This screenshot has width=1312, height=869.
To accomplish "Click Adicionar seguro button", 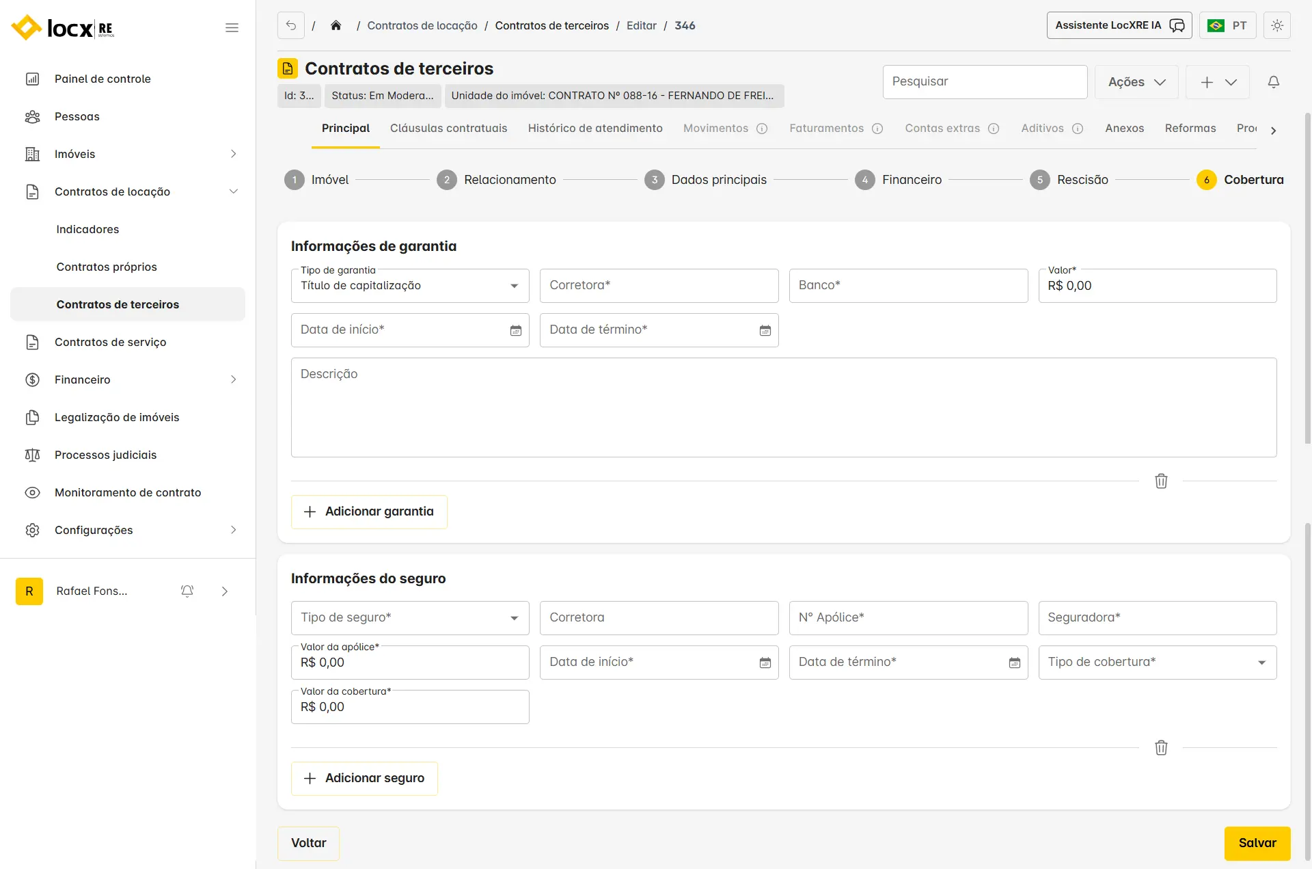I will click(x=364, y=779).
